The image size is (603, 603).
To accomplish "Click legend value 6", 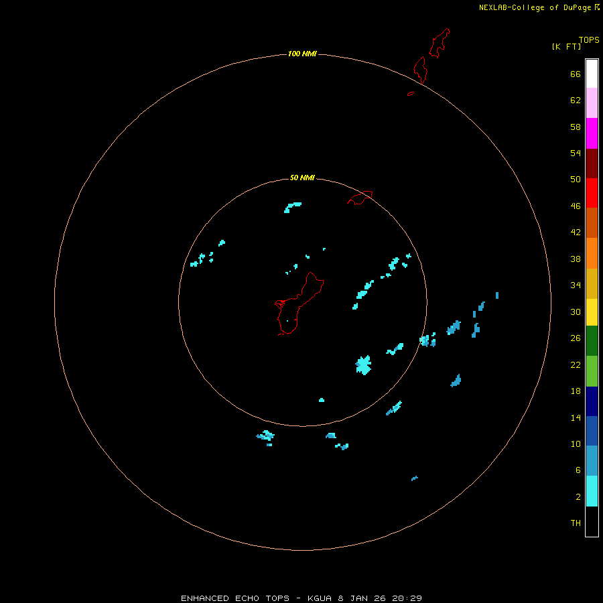I will pos(578,470).
